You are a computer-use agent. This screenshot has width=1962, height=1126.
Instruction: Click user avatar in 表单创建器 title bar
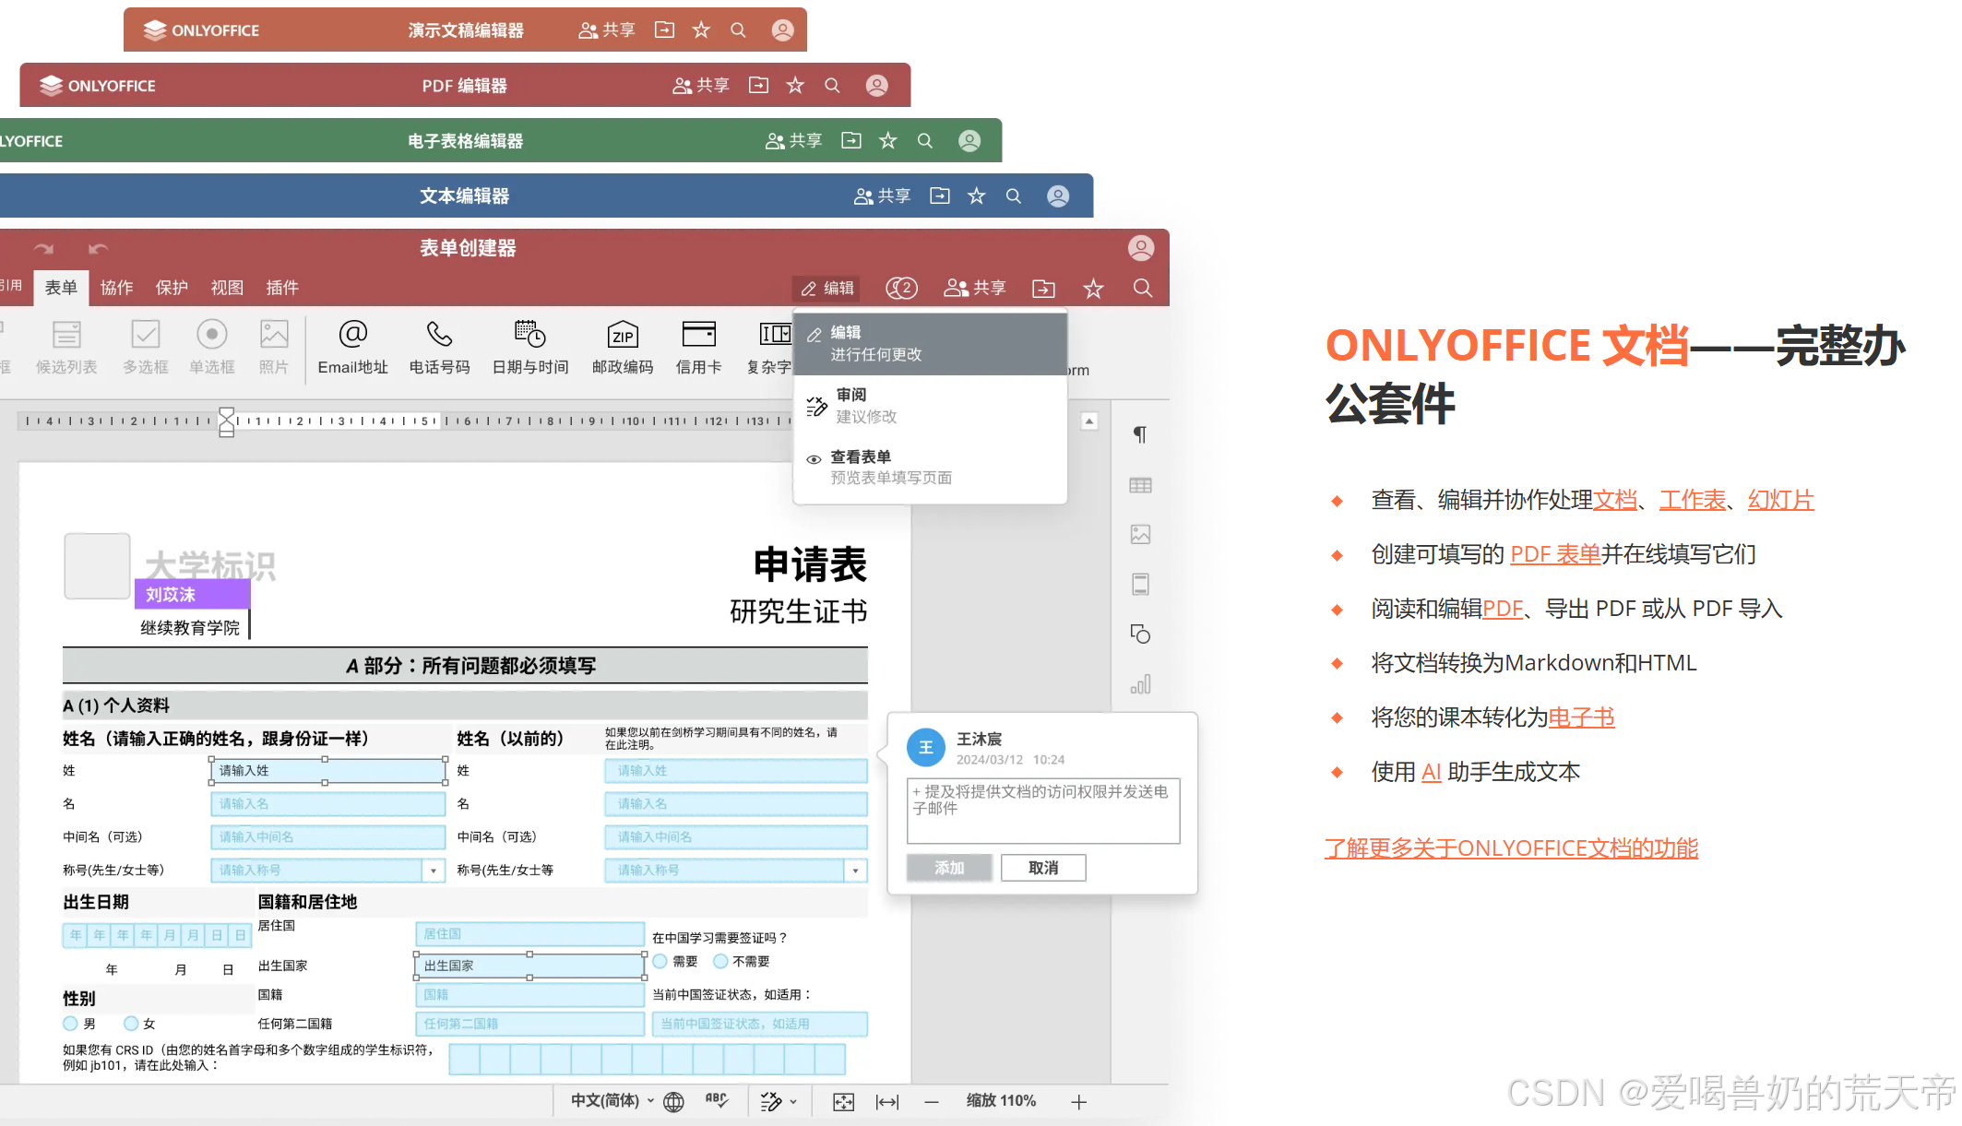(1141, 248)
